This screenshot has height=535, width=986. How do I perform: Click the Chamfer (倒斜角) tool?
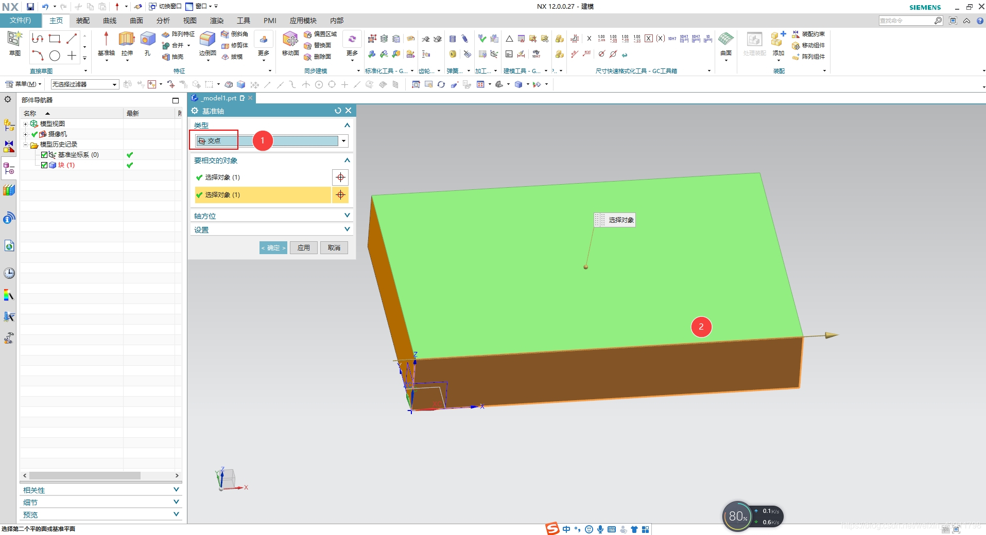[x=235, y=34]
